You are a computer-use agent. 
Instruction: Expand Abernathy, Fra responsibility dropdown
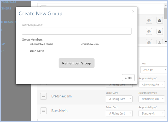[152, 85]
